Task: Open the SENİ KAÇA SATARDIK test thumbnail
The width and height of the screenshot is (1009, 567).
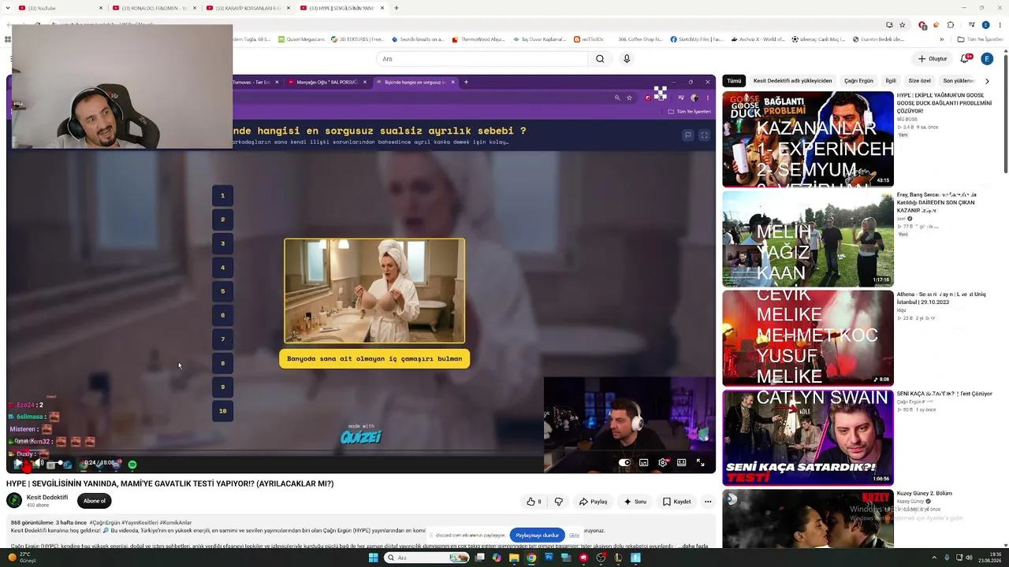Action: click(808, 438)
